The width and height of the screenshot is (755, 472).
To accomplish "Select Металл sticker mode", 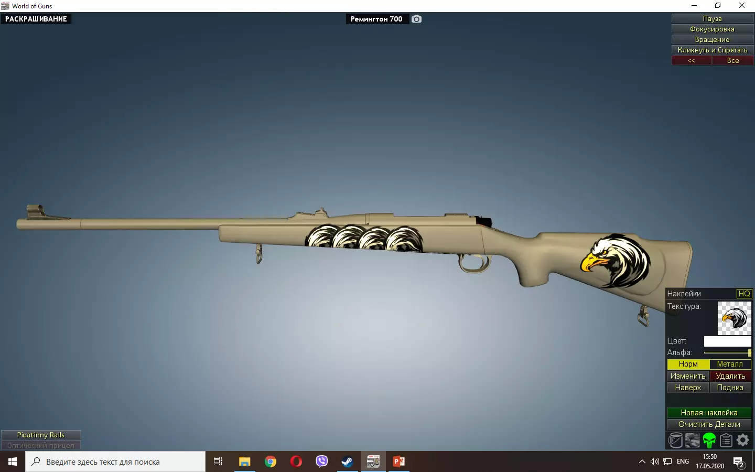I will [730, 364].
